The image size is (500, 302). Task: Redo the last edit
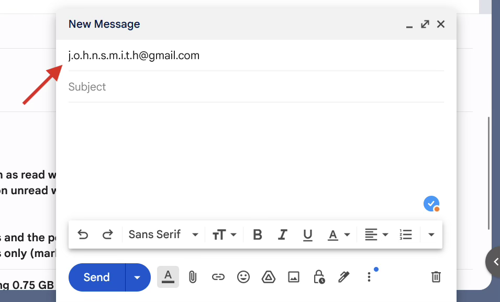[x=107, y=234]
